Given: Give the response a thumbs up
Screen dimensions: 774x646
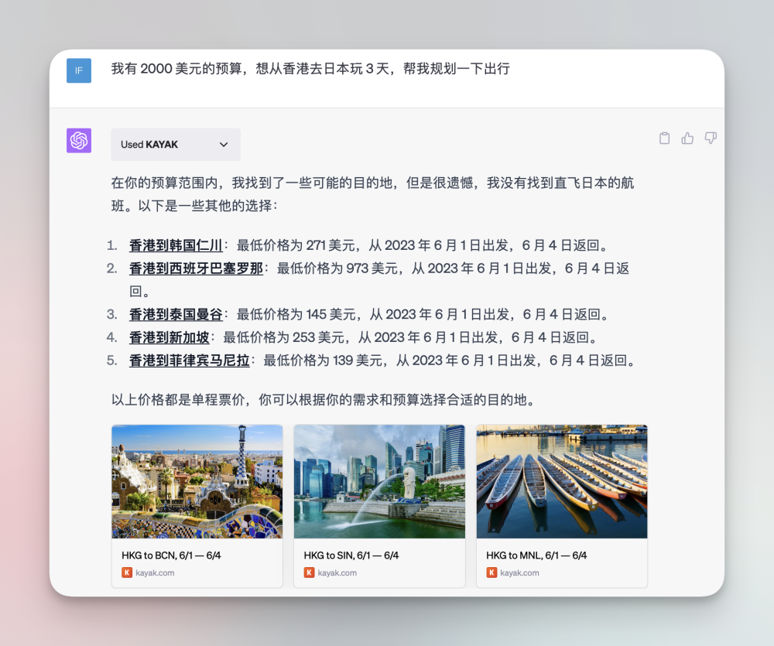Looking at the screenshot, I should click(x=687, y=138).
